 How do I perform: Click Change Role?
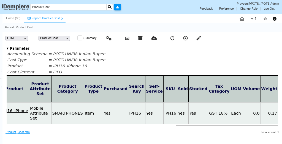[249, 9]
